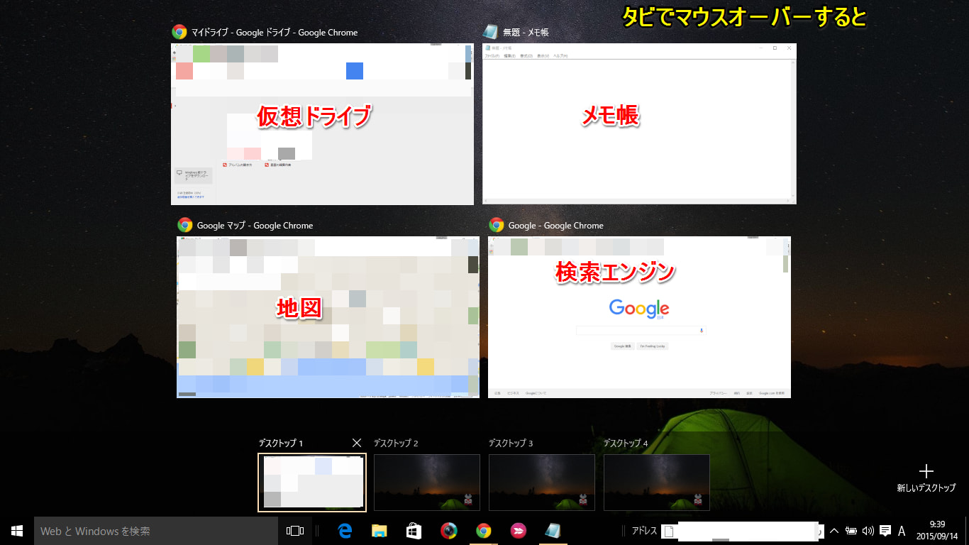
Task: Open File Explorer from the taskbar
Action: tap(380, 531)
